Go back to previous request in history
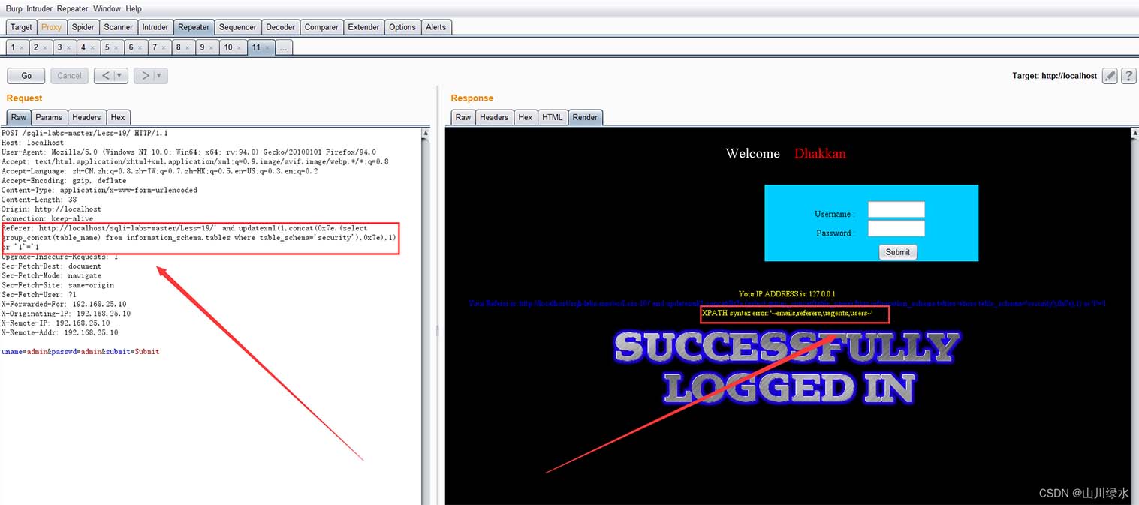The height and width of the screenshot is (505, 1139). click(106, 75)
